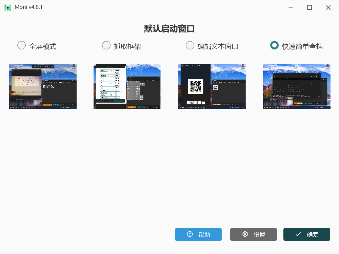The width and height of the screenshot is (339, 254).
Task: Open the table capture frame preview thumbnail
Action: [x=127, y=86]
